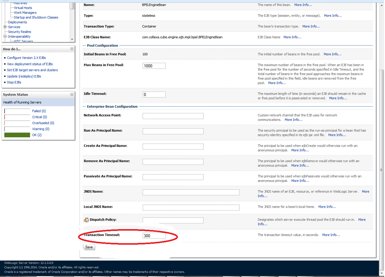Click the Idle Timeout field

(x=154, y=95)
